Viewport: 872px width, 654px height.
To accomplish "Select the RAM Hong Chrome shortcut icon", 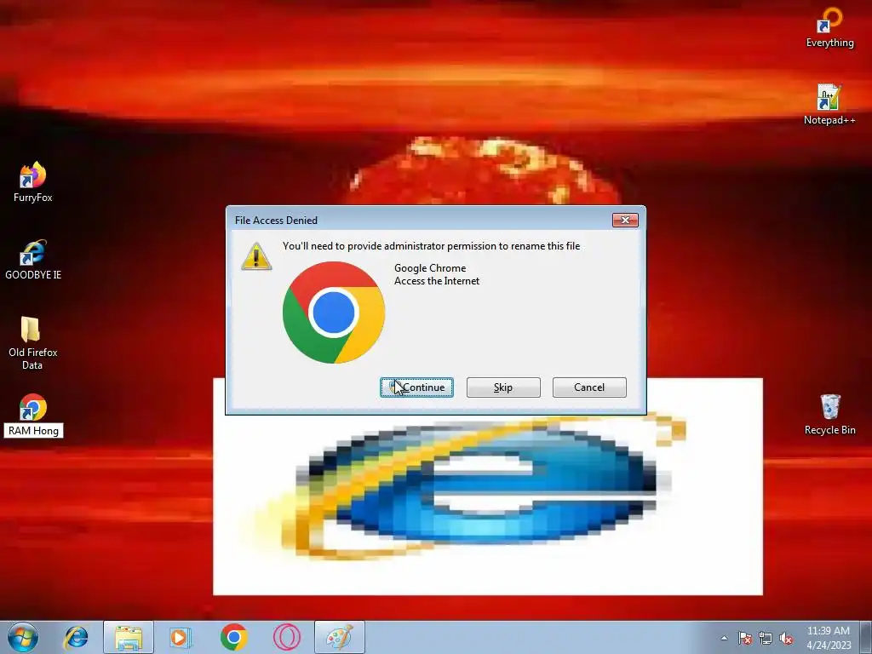I will (33, 408).
